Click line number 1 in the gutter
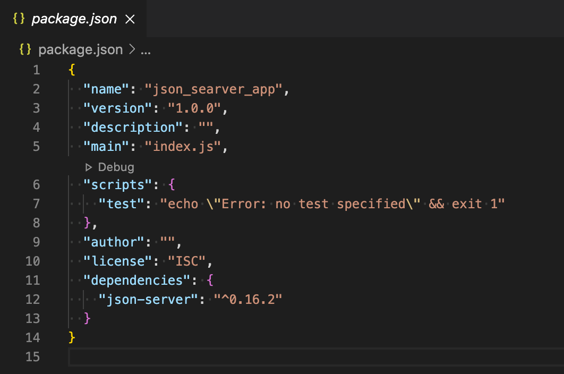The height and width of the screenshot is (374, 564). [x=36, y=70]
